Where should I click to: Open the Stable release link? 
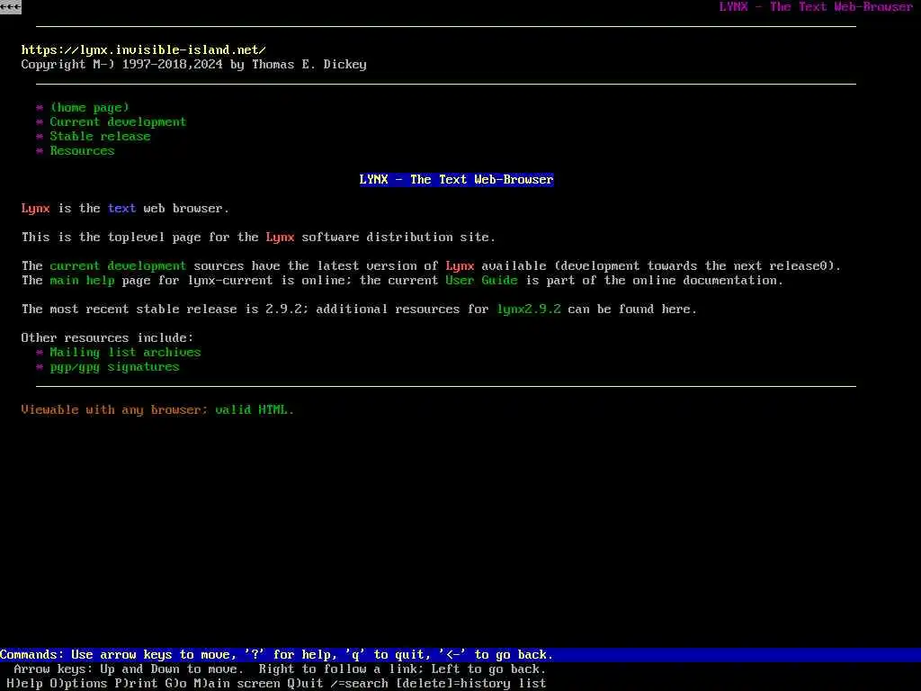coord(100,137)
